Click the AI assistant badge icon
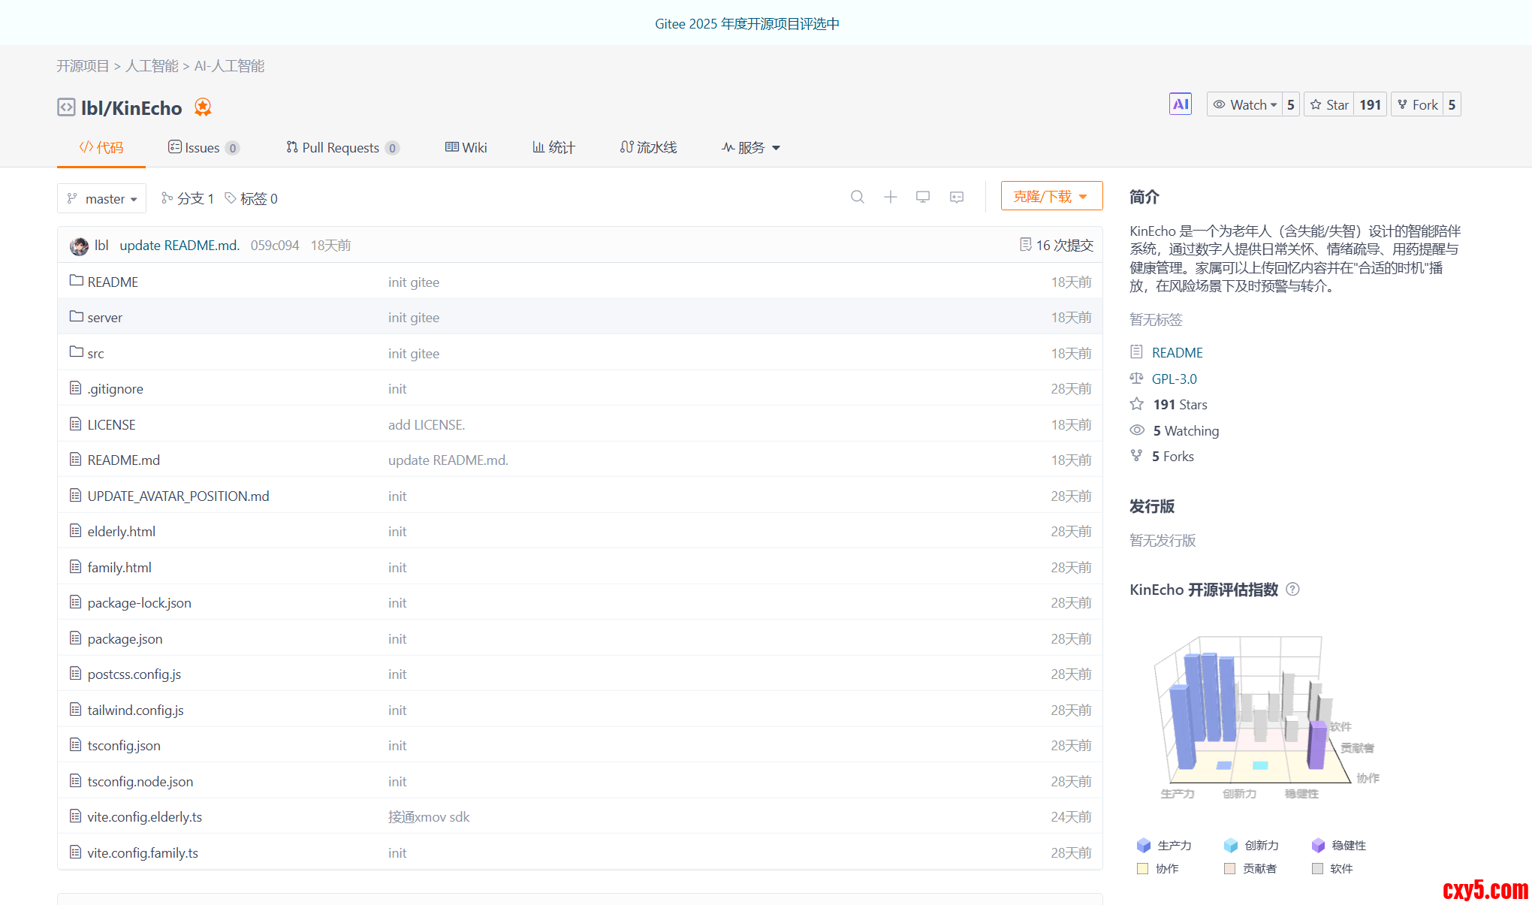The height and width of the screenshot is (905, 1532). pos(1180,104)
